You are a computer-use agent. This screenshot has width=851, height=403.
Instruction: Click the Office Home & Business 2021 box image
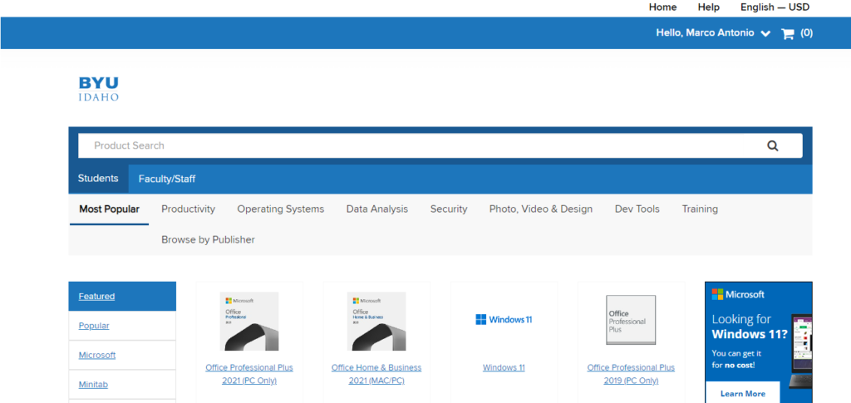[x=376, y=321]
